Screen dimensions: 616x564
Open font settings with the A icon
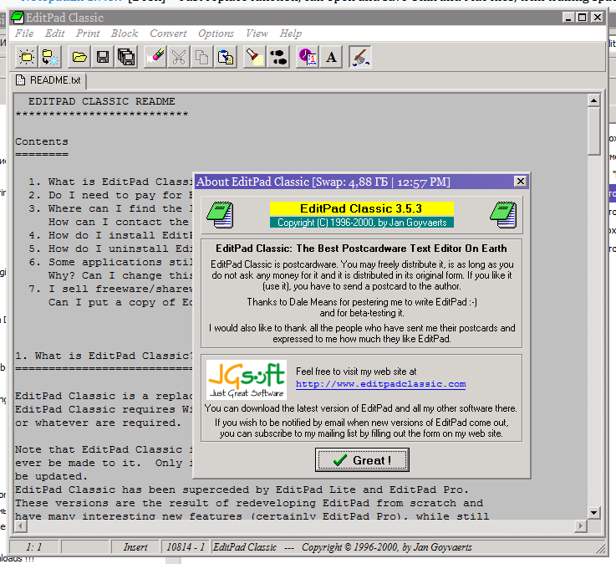click(331, 58)
